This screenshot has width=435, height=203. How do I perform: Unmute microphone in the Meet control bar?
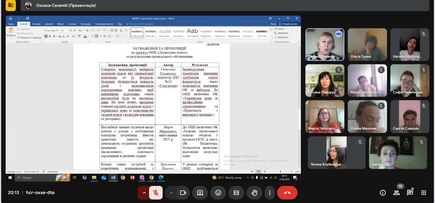[x=156, y=193]
